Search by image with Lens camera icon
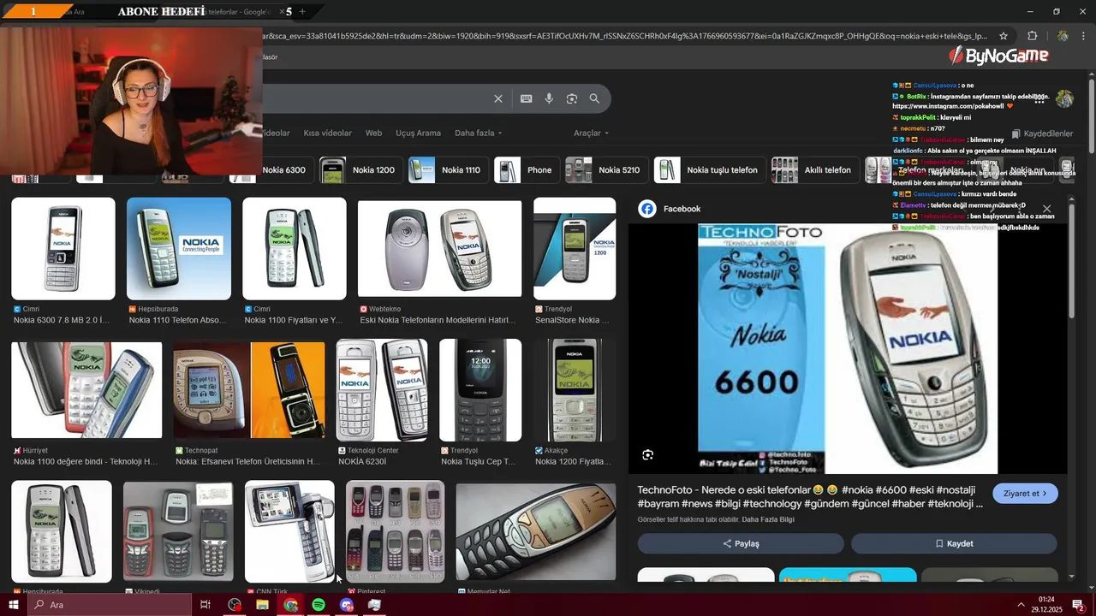1096x616 pixels. (x=572, y=98)
